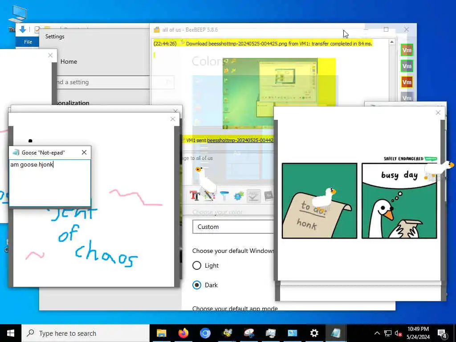Click BeeBEEP blue filter funnel icon
Image resolution: width=456 pixels, height=342 pixels.
click(x=224, y=195)
